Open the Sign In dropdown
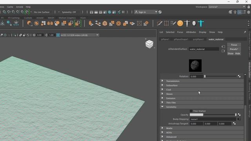Screen dimensions: 251x141 point(146,12)
